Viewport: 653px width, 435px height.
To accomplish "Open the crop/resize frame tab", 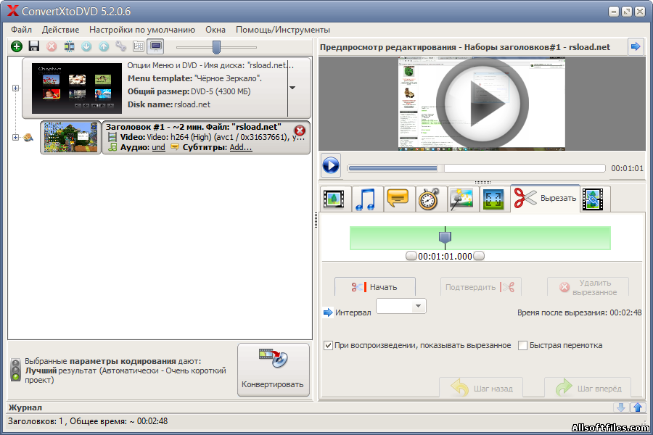I will tap(494, 199).
